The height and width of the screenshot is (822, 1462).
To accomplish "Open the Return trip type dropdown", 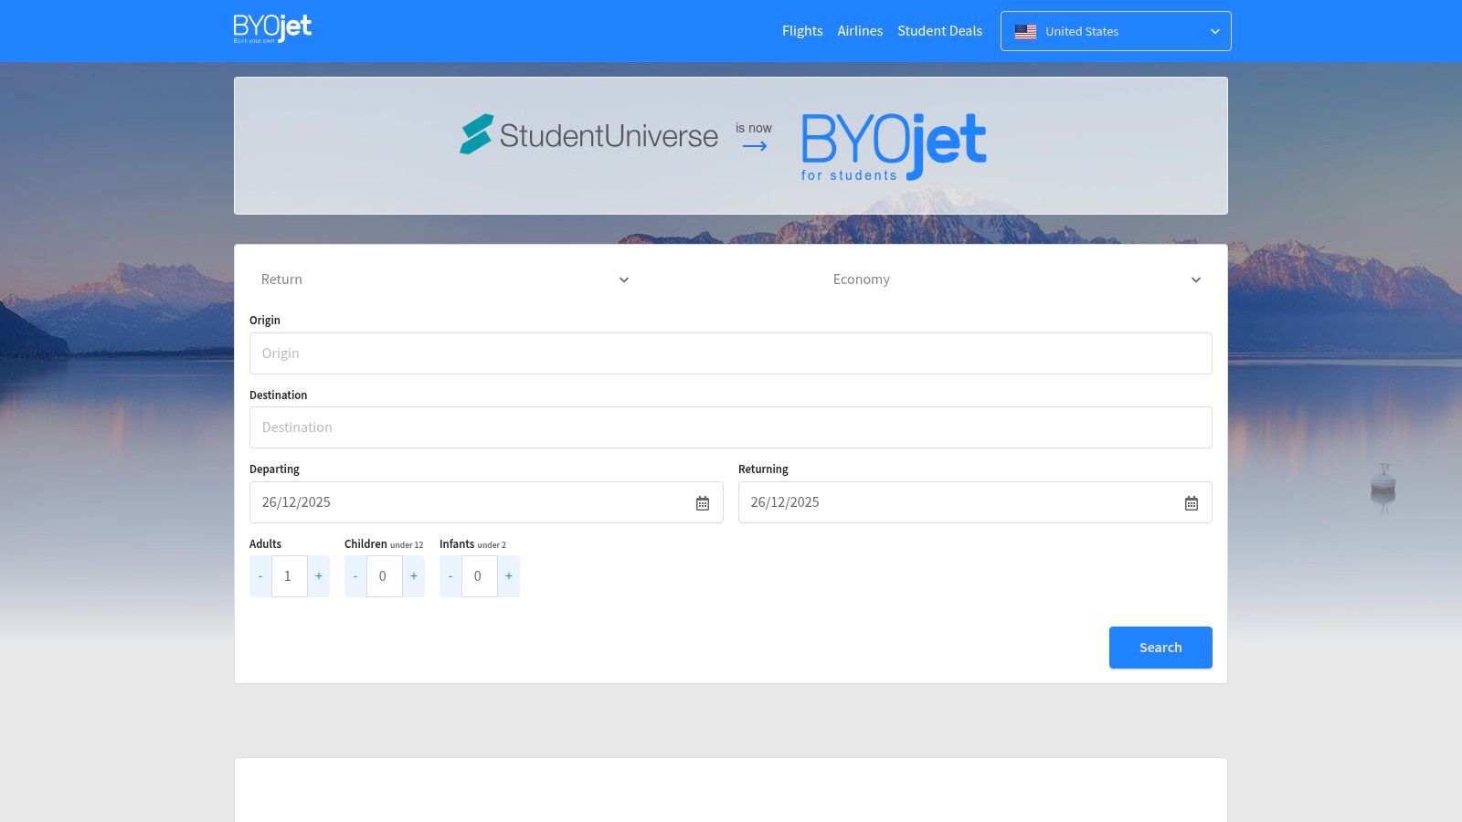I will (443, 279).
